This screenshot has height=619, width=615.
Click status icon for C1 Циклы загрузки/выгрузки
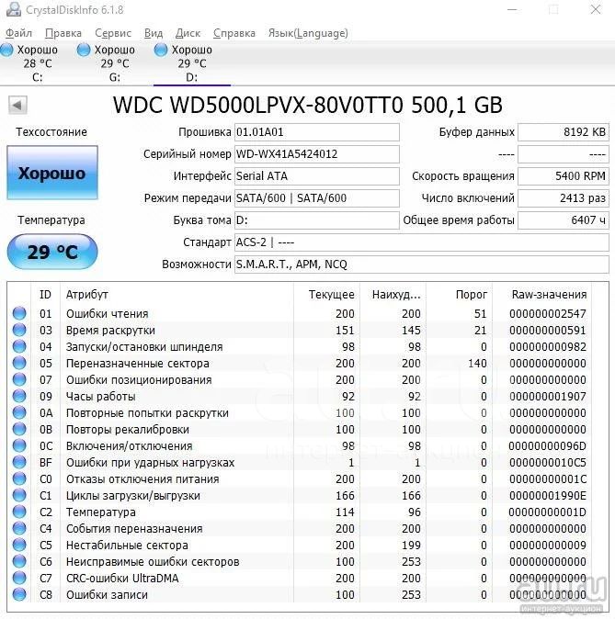(19, 495)
